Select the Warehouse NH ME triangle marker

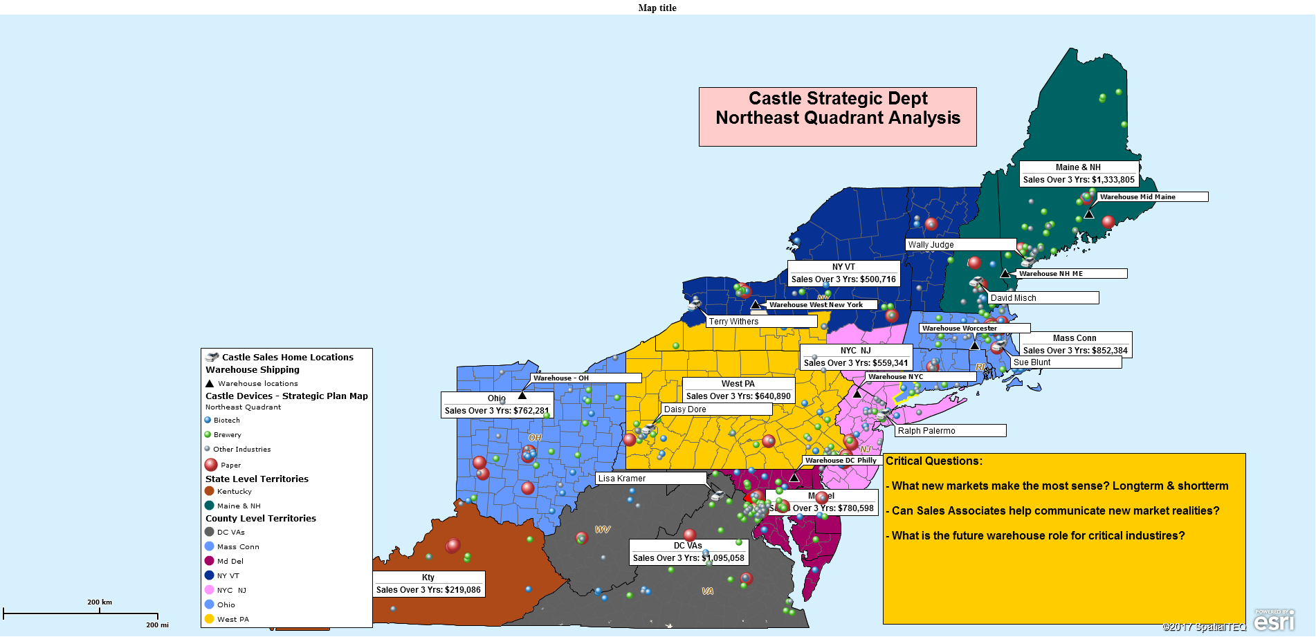coord(1005,274)
